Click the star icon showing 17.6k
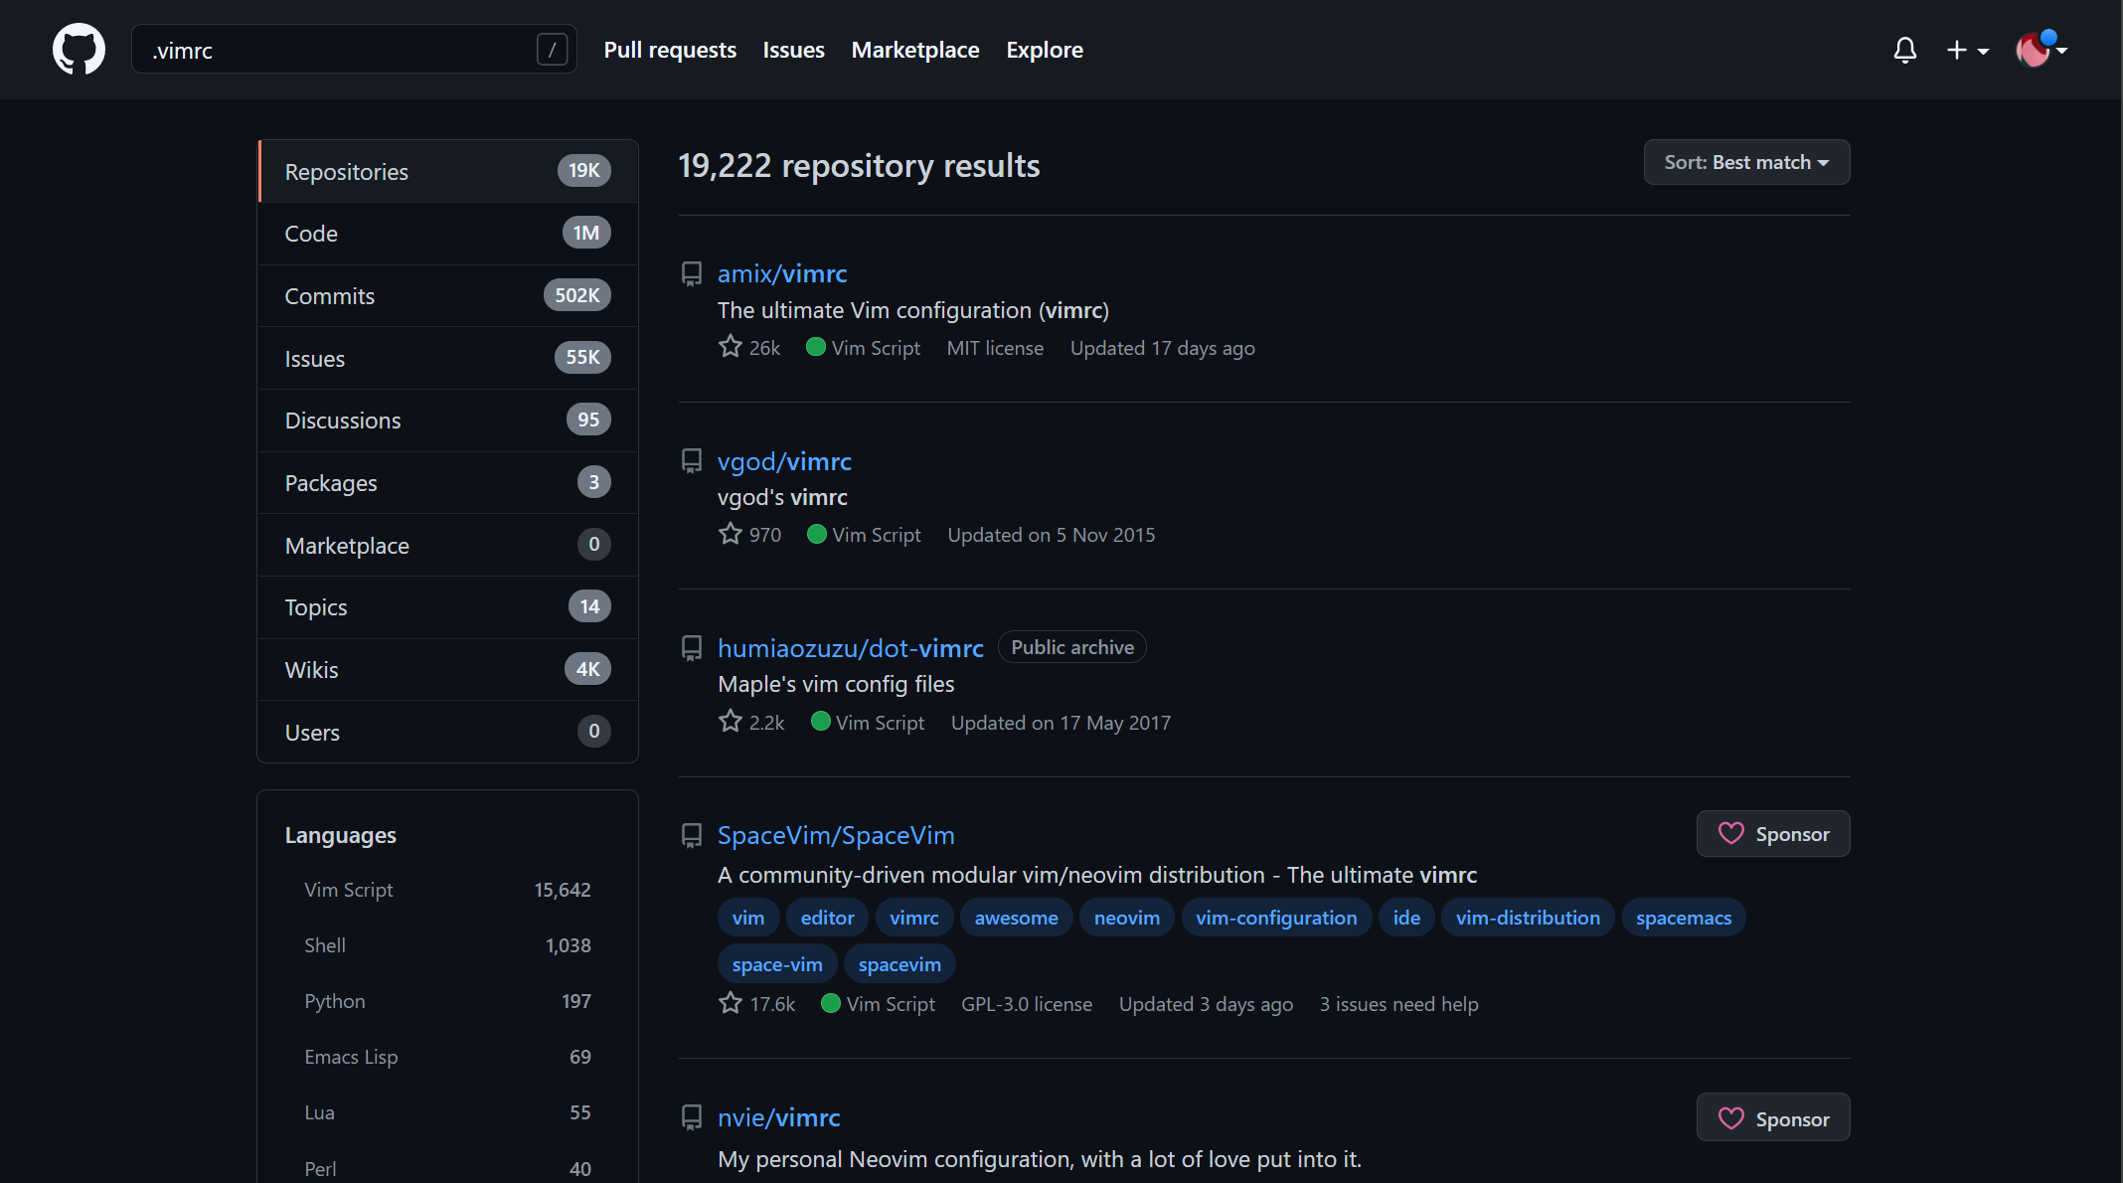Screen dimensions: 2123x1183 tap(731, 1003)
